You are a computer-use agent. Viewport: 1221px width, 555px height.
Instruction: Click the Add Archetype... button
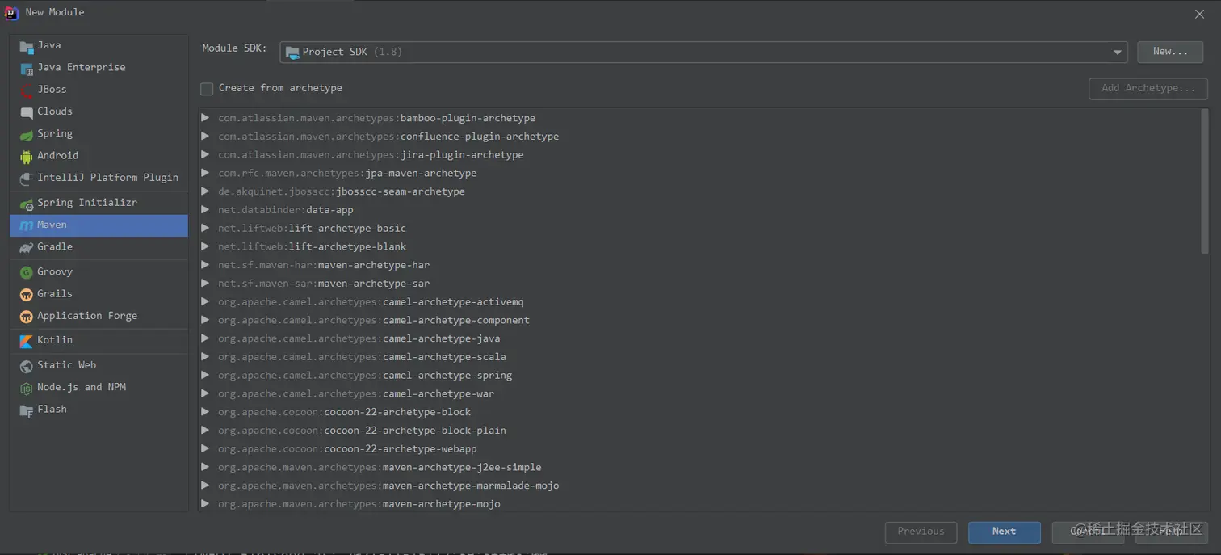[x=1148, y=88]
